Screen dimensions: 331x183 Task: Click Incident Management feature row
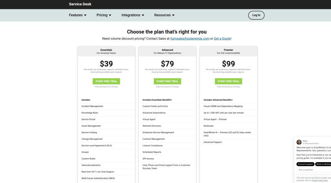click(x=106, y=106)
